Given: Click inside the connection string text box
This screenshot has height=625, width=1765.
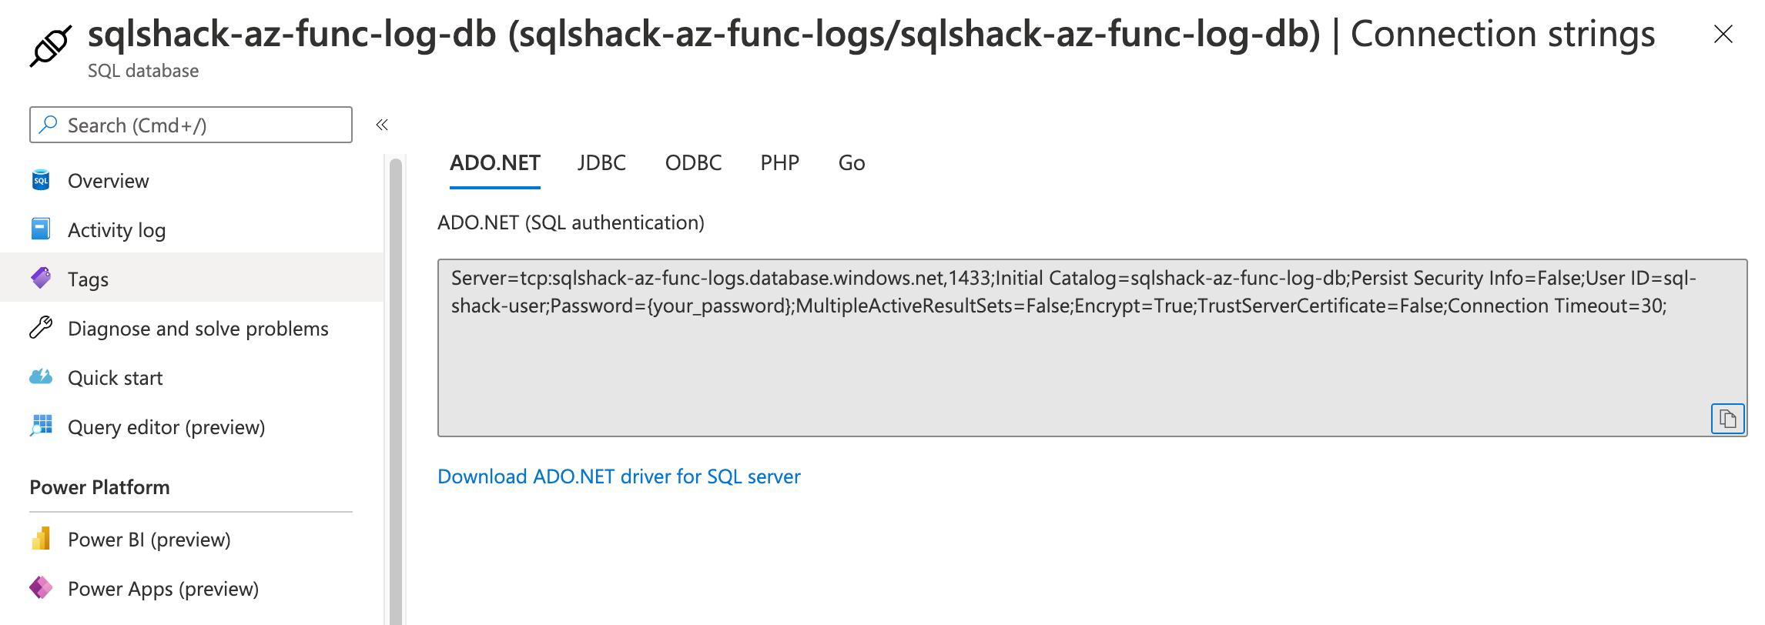Looking at the screenshot, I should click(1078, 362).
